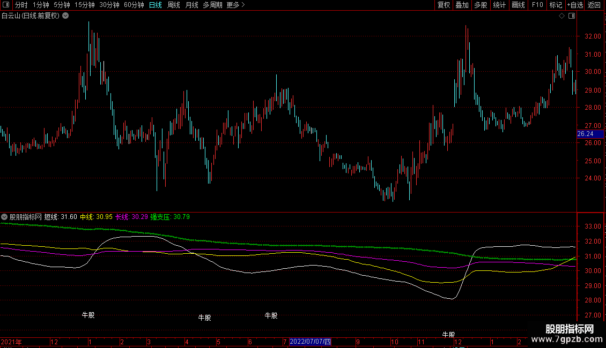Add stock via +自选 button

(x=575, y=5)
